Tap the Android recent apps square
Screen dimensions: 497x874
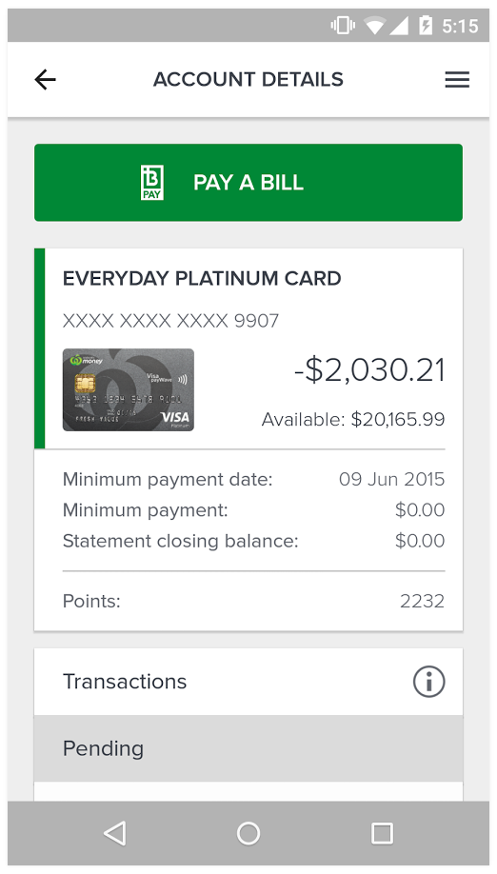pyautogui.click(x=382, y=833)
